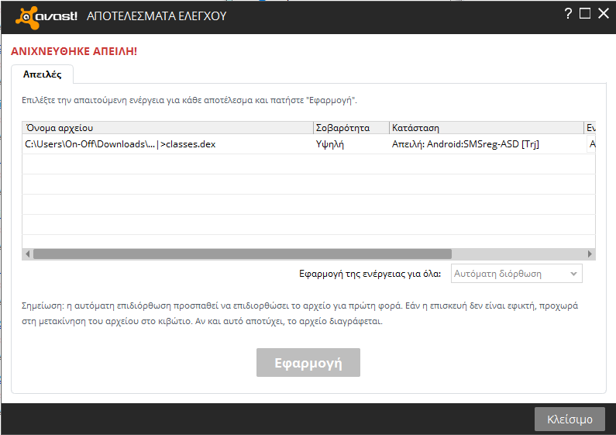Sort by the Σοβαρότητα column header
Image resolution: width=616 pixels, height=435 pixels.
tap(350, 128)
